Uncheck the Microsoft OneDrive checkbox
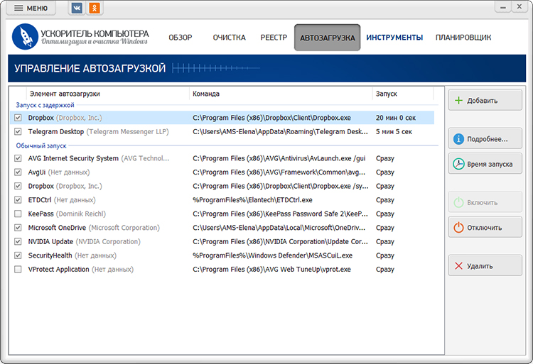Screen dimensions: 533x364 [x=18, y=228]
